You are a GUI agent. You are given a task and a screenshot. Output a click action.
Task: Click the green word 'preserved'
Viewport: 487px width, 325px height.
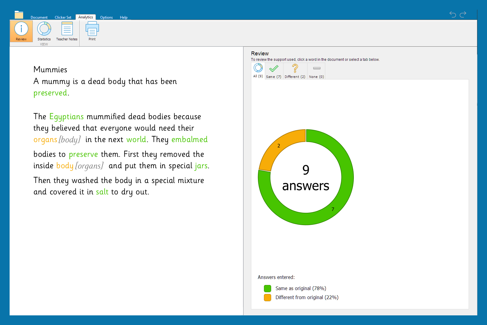50,93
